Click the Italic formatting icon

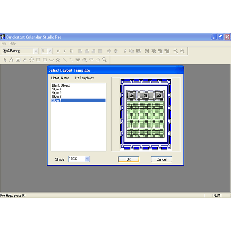tap(65, 51)
